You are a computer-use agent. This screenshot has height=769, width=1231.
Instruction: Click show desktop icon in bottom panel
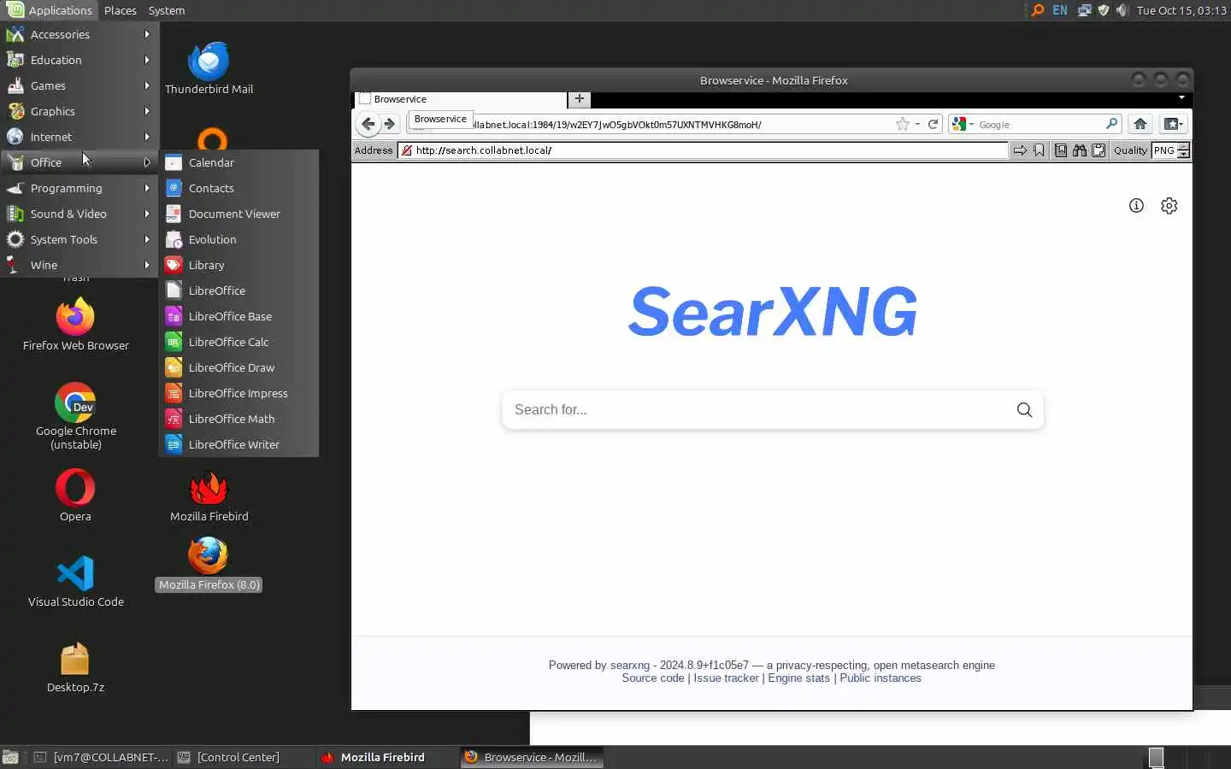coord(10,757)
